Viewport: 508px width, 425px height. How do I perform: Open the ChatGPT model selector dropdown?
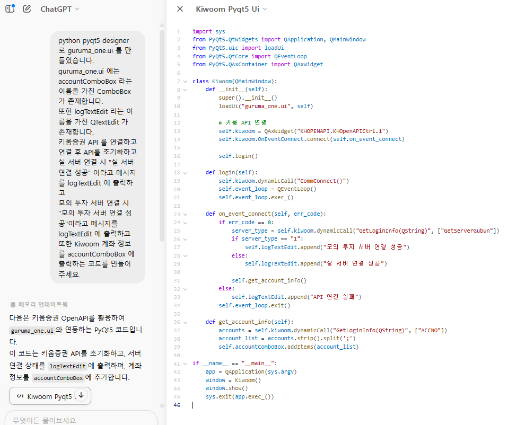(59, 9)
